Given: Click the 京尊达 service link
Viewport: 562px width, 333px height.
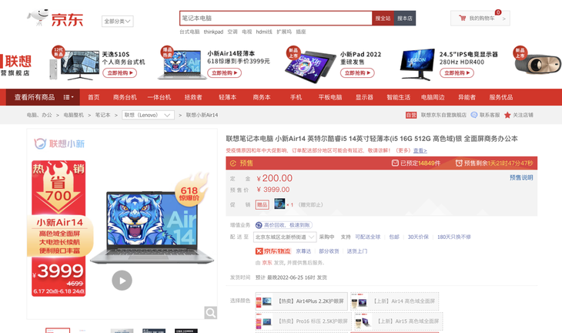Looking at the screenshot, I should [303, 251].
